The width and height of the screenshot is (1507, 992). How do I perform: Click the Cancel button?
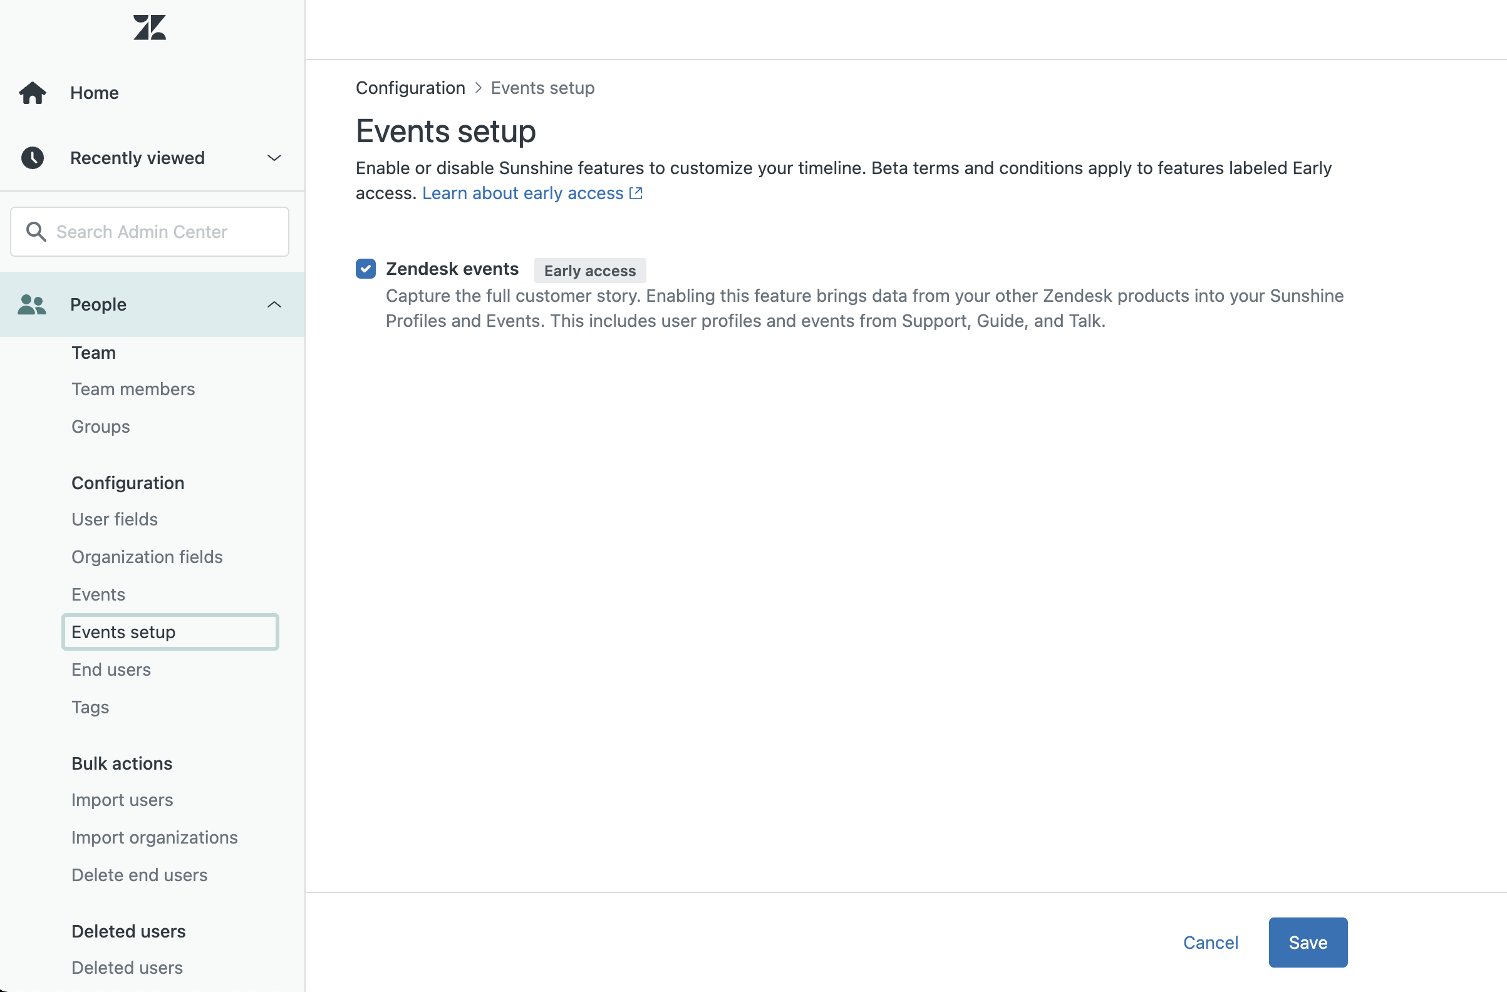coord(1210,942)
